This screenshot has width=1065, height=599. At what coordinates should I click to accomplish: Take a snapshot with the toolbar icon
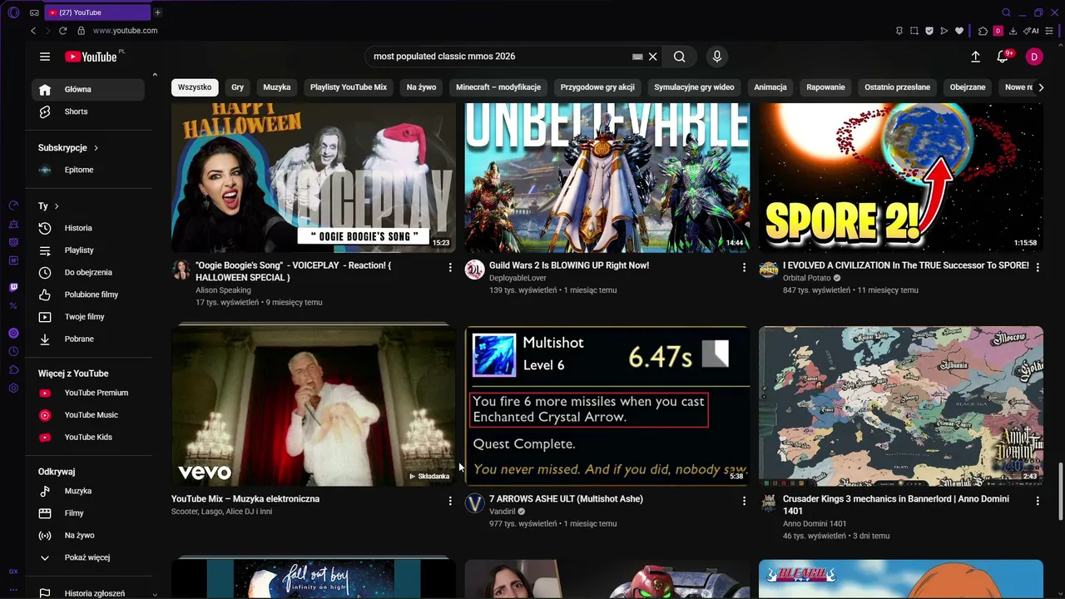[914, 31]
